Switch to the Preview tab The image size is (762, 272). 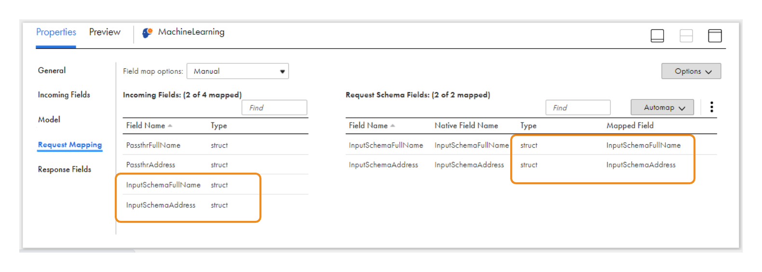[x=105, y=32]
